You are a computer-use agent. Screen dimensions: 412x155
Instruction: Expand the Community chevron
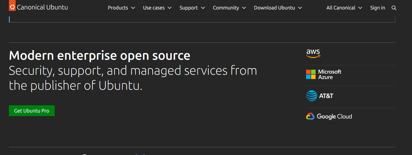tap(244, 8)
